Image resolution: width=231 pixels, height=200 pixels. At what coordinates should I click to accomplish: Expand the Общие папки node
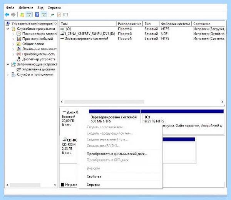click(13, 44)
